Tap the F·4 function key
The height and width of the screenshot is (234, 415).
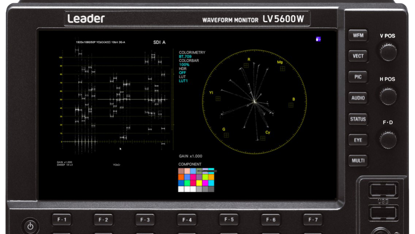(187, 220)
